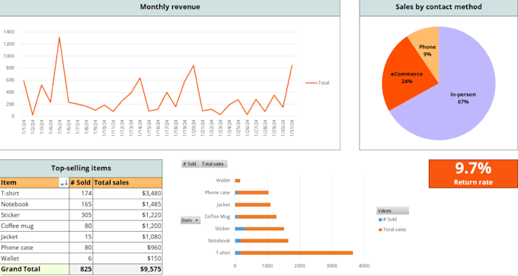This screenshot has height=276, width=518.
Task: Click the Notebook bar in bar chart
Action: pos(261,241)
